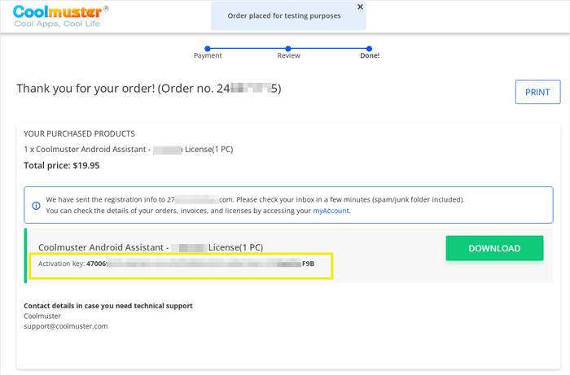Screen dimensions: 570x375
Task: Click the 'Coolmuster' contact name under support
Action: coord(42,316)
